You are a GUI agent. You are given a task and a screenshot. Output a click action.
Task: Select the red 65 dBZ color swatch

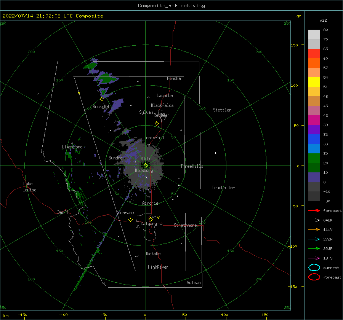pos(314,53)
